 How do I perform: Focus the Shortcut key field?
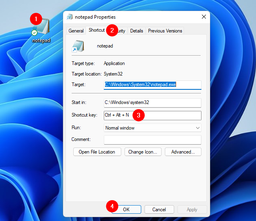153,115
